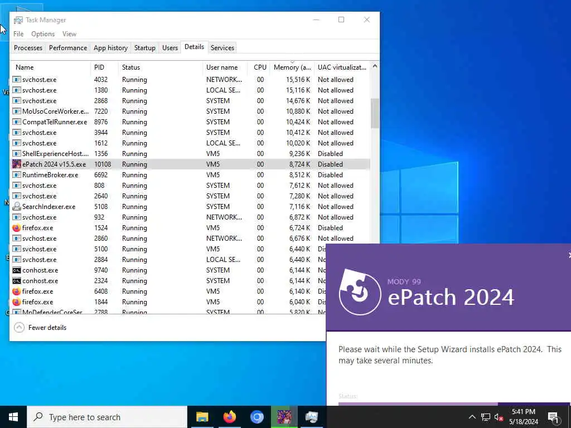
Task: Click svchost.exe name with PID 2868
Action: coord(40,101)
